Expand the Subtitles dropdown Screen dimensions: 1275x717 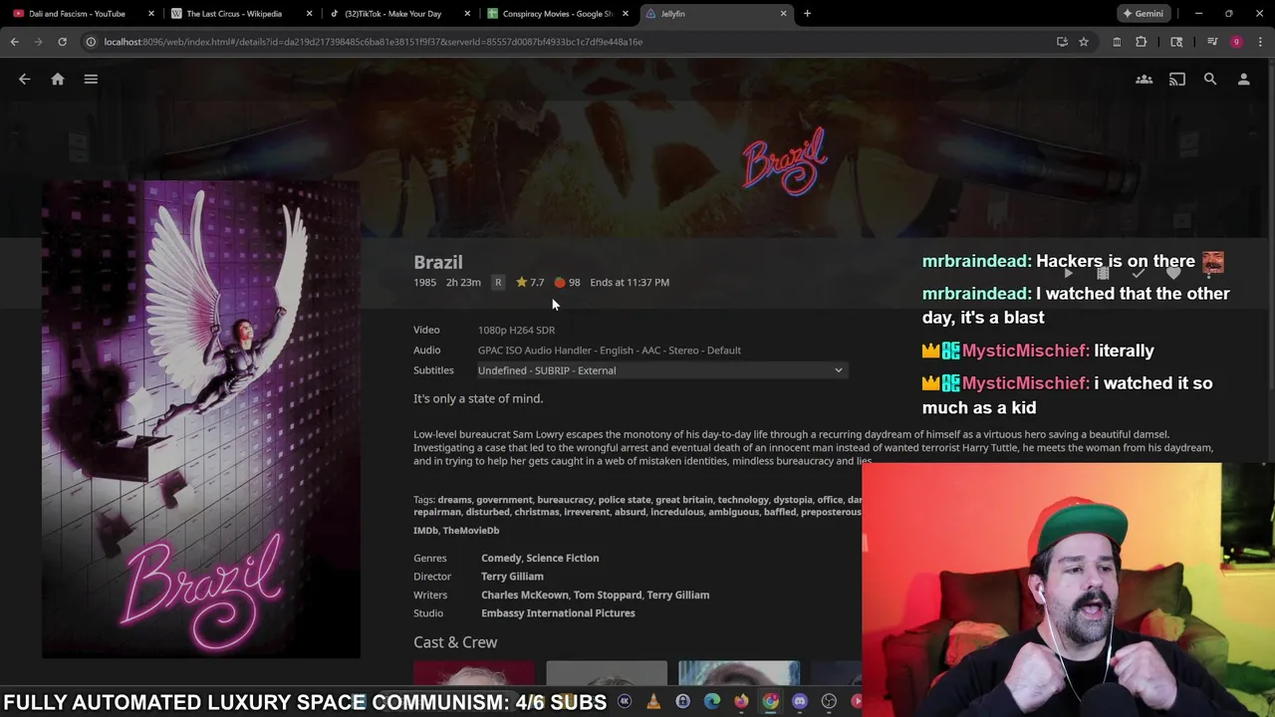pyautogui.click(x=661, y=370)
